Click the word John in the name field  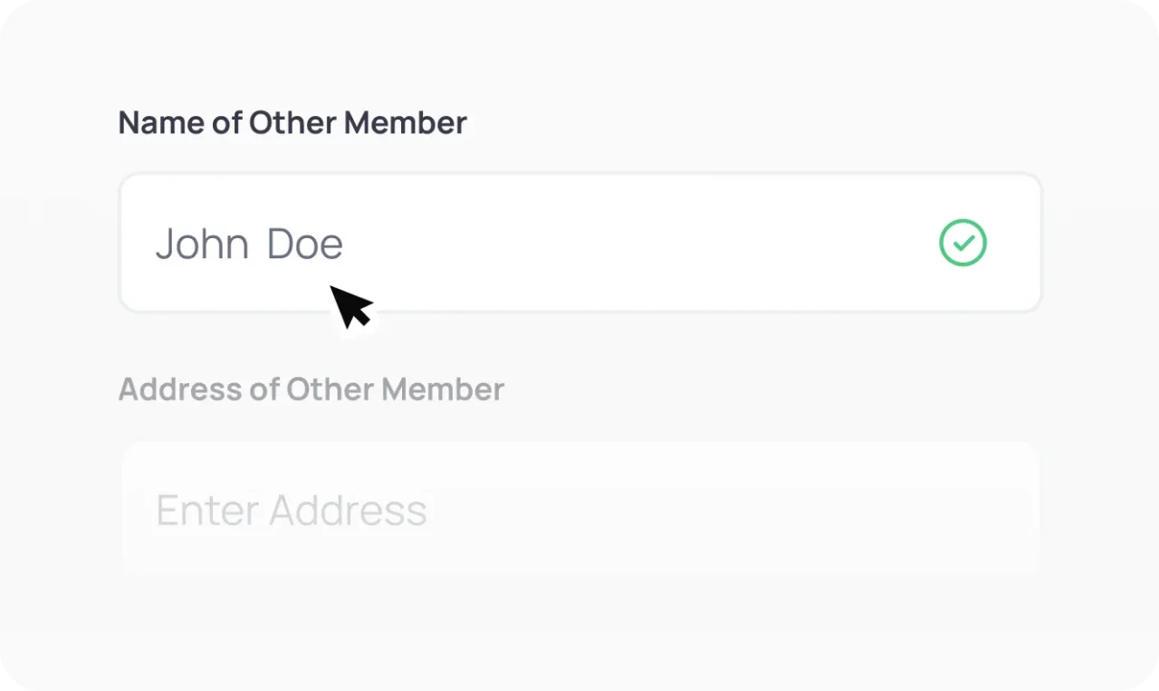[x=202, y=243]
